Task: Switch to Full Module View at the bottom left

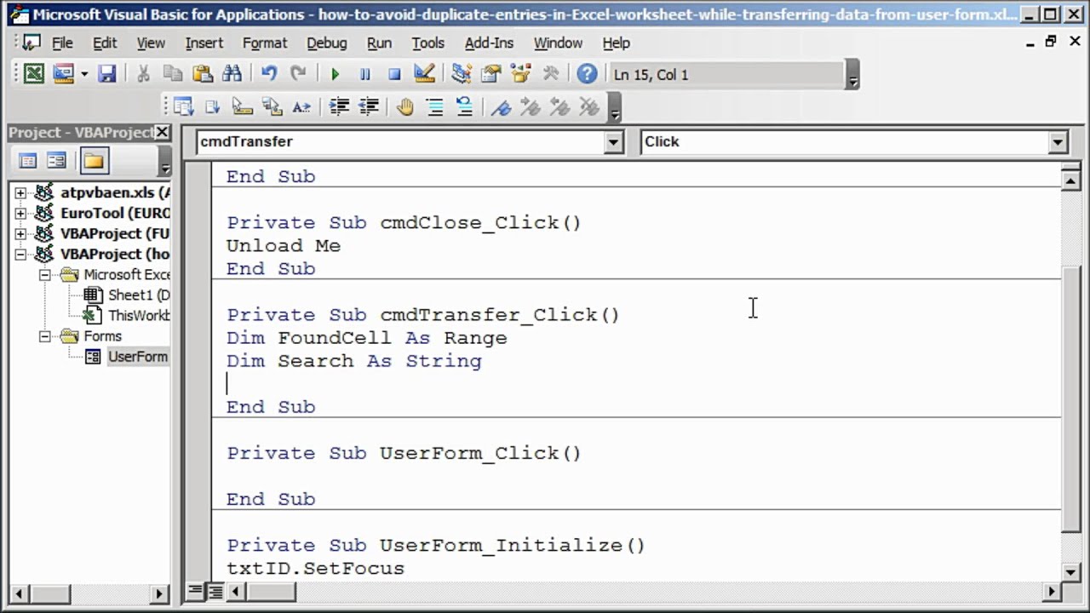Action: coord(214,590)
